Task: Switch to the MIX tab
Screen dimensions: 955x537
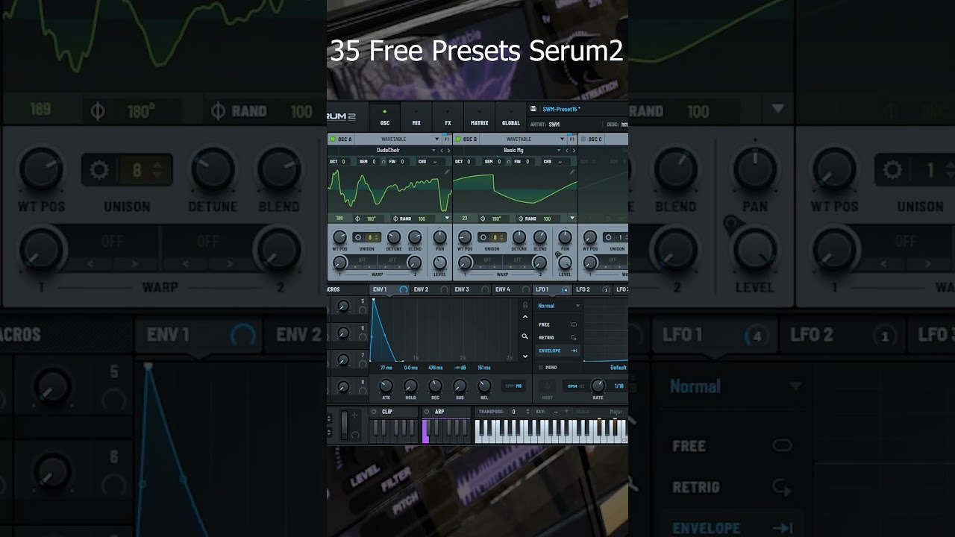Action: [x=416, y=117]
